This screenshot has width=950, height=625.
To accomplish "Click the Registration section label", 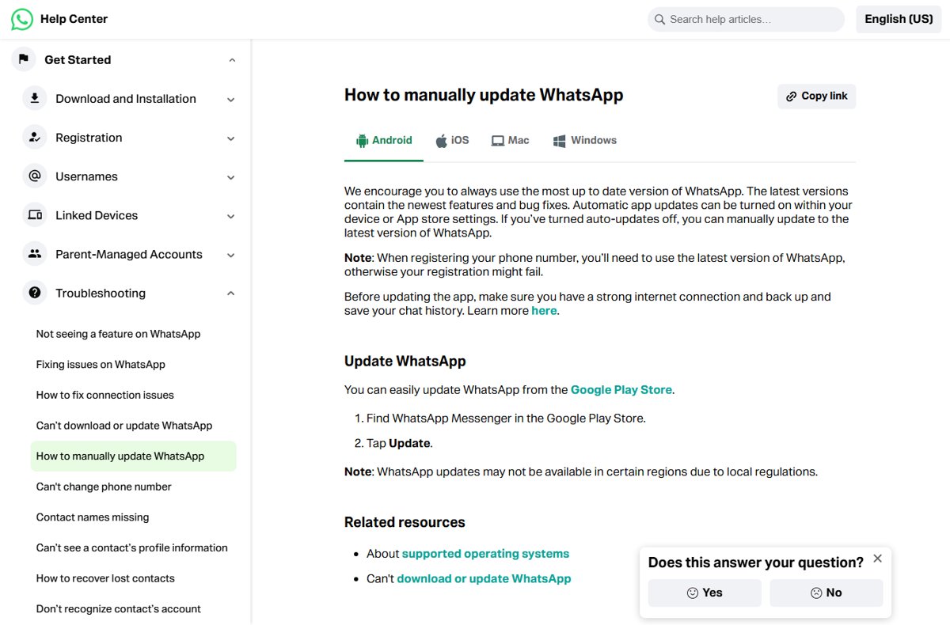I will click(89, 137).
